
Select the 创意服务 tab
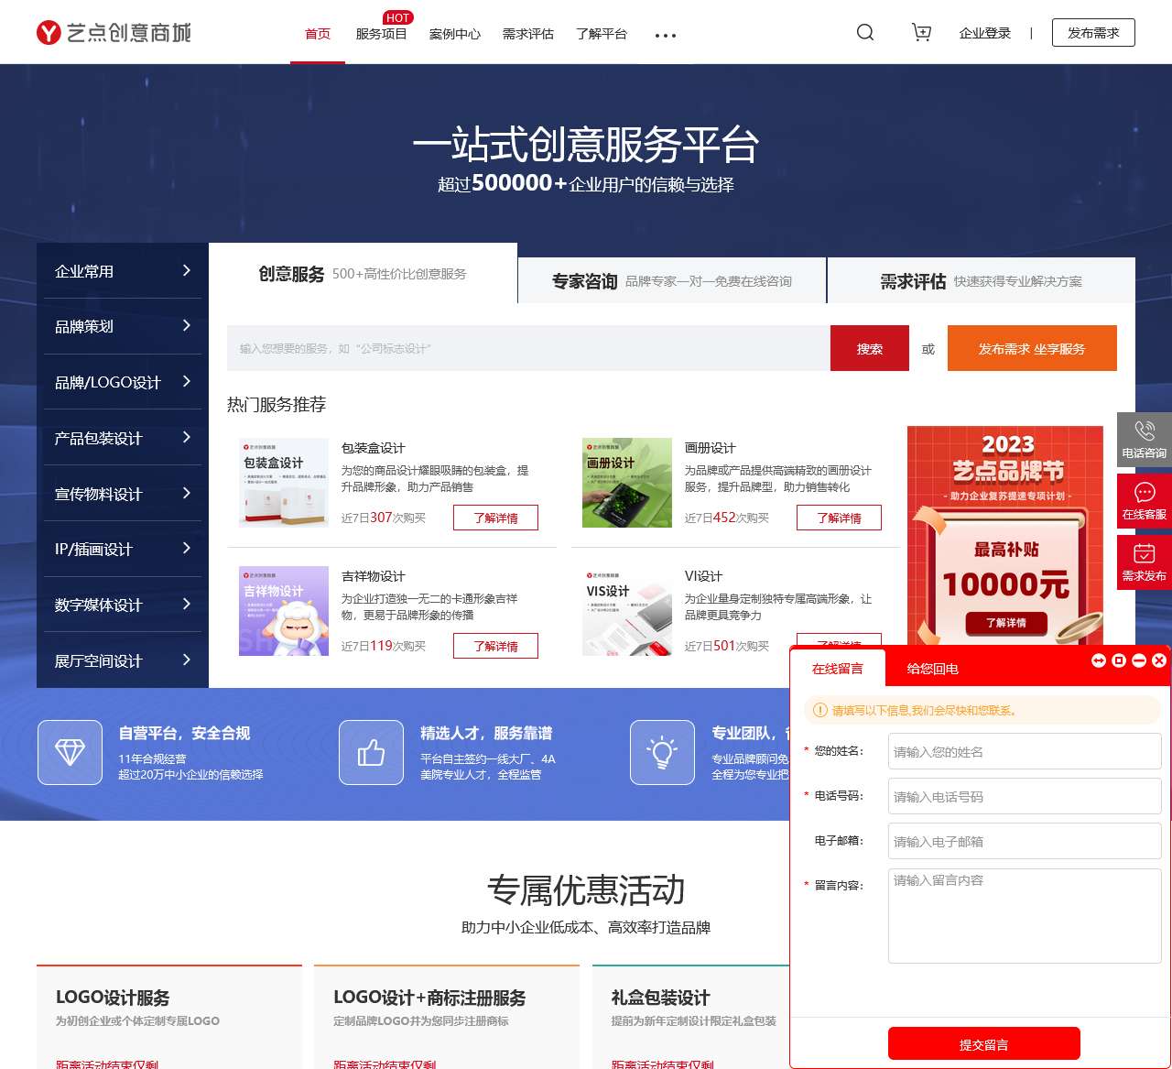pos(363,274)
